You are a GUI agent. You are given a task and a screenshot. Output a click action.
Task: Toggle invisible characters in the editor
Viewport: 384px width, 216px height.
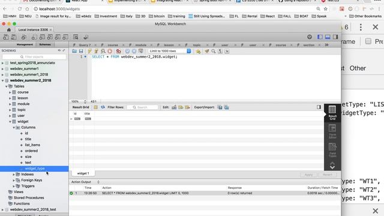click(x=220, y=51)
